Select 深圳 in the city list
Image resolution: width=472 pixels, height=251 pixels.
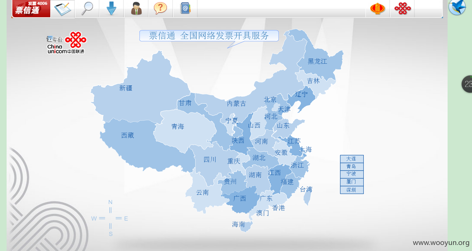tap(352, 190)
